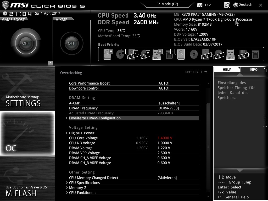
Task: Select the UEFI USB CD/DVD boot icon
Action: tap(145, 54)
